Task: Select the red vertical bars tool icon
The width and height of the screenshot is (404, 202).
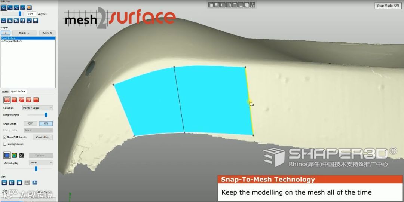Action: [x=28, y=100]
